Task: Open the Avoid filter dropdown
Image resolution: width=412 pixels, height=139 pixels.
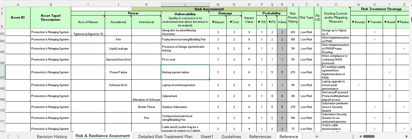Action: click(x=385, y=22)
